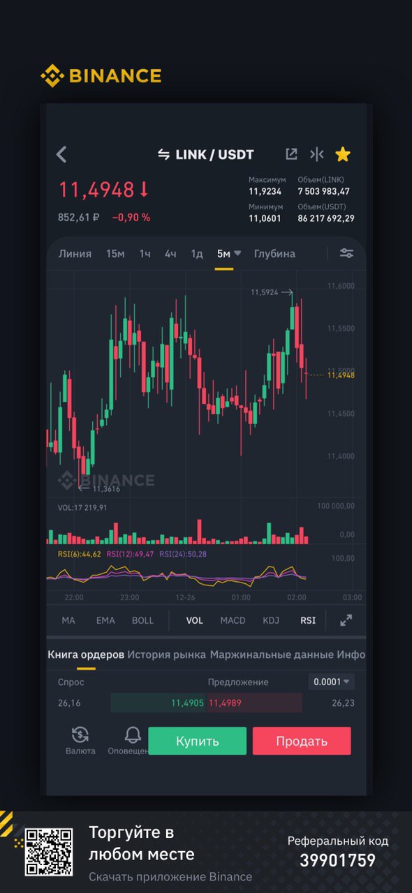
Task: Open the Книга ордеров tab
Action: [x=86, y=654]
